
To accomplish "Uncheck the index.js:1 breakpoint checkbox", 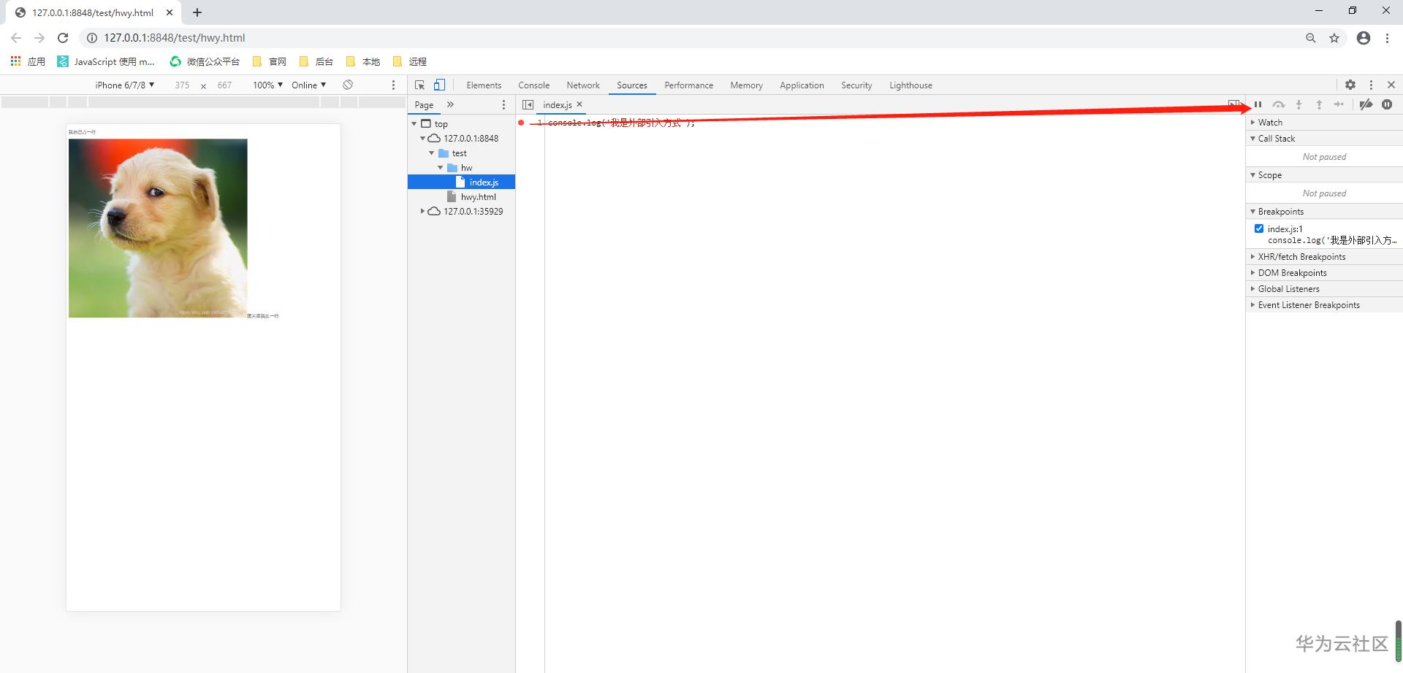I will [x=1259, y=228].
